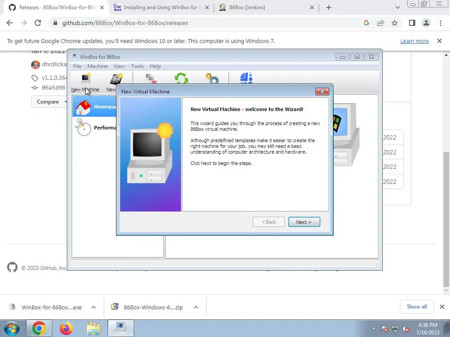The height and width of the screenshot is (337, 450).
Task: Switch to the Installing and Using WinBox tab
Action: [161, 7]
